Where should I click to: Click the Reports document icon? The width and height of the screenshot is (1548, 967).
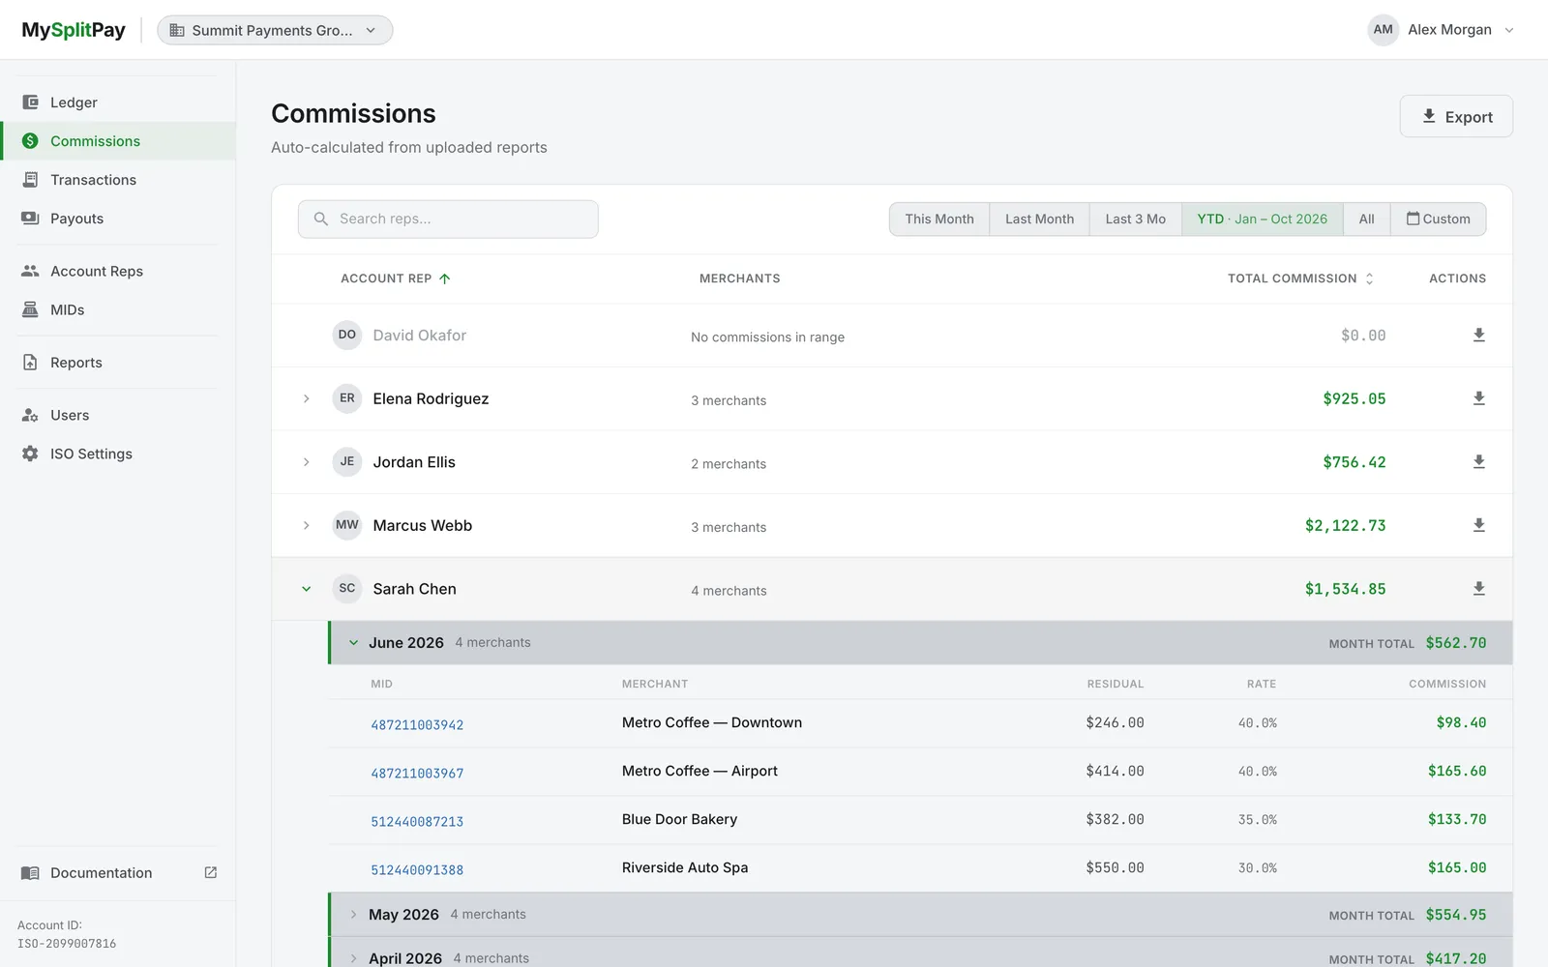(x=30, y=363)
